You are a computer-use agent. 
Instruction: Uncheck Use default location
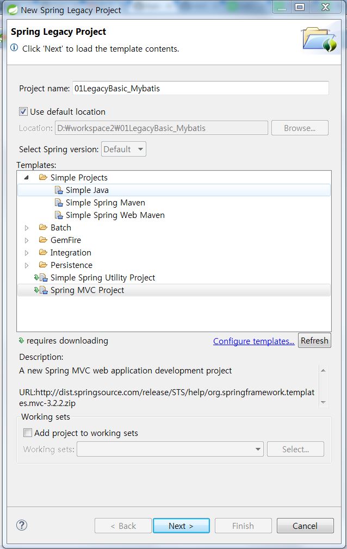coord(23,111)
